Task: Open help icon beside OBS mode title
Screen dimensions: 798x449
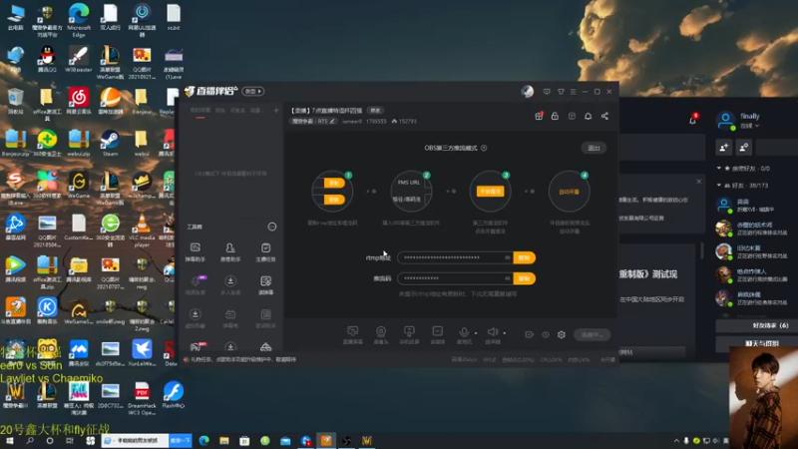Action: [484, 148]
